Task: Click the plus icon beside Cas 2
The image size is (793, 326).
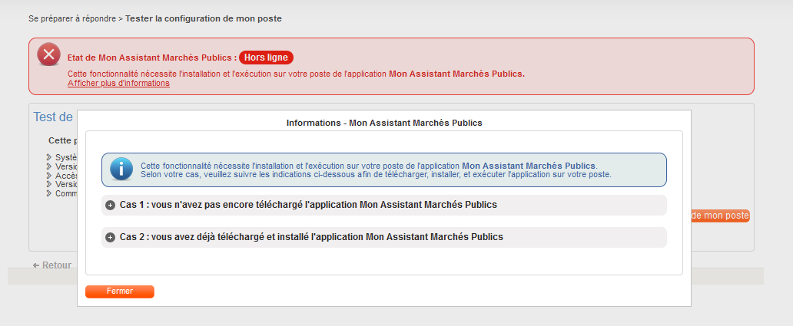Action: pyautogui.click(x=110, y=238)
